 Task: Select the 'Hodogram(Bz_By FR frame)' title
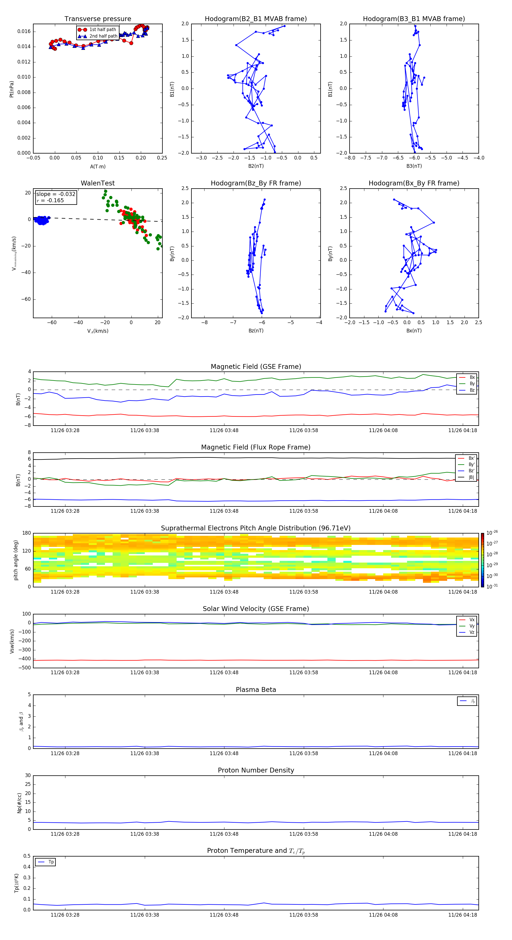pos(256,183)
